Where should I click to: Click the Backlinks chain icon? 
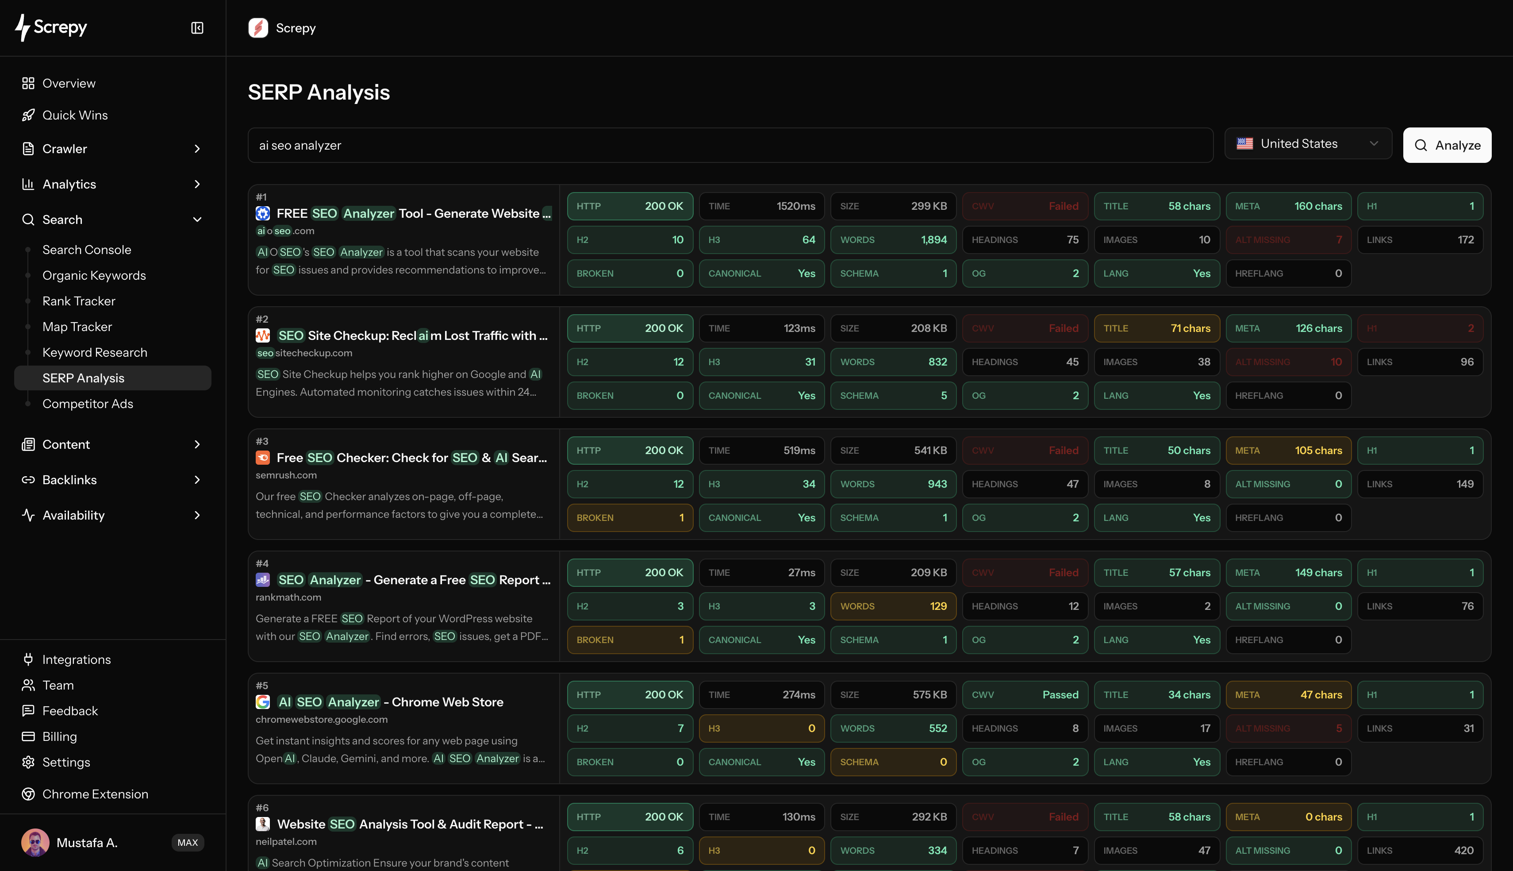point(28,480)
